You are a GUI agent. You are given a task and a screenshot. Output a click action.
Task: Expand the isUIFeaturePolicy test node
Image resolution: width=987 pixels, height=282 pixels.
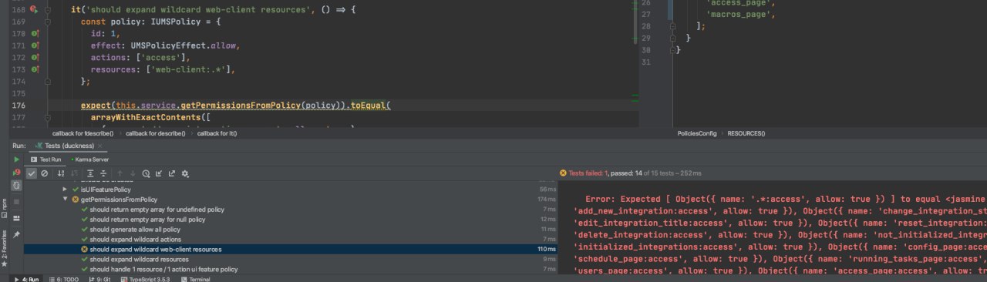point(65,190)
